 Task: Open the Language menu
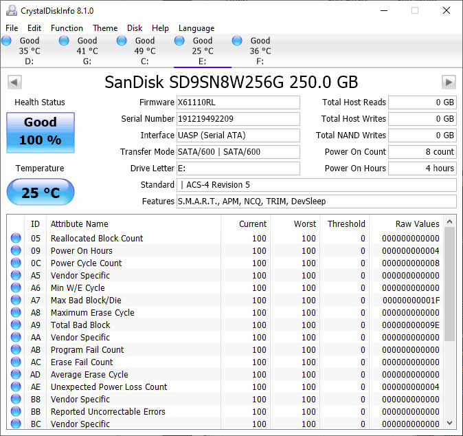[x=196, y=28]
